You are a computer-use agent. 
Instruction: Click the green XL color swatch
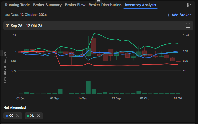[28, 116]
